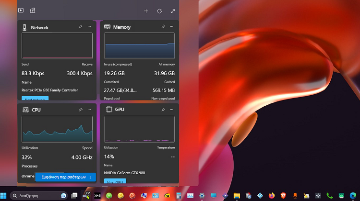
Task: Click the Memory widget RAM icon
Action: (x=107, y=27)
